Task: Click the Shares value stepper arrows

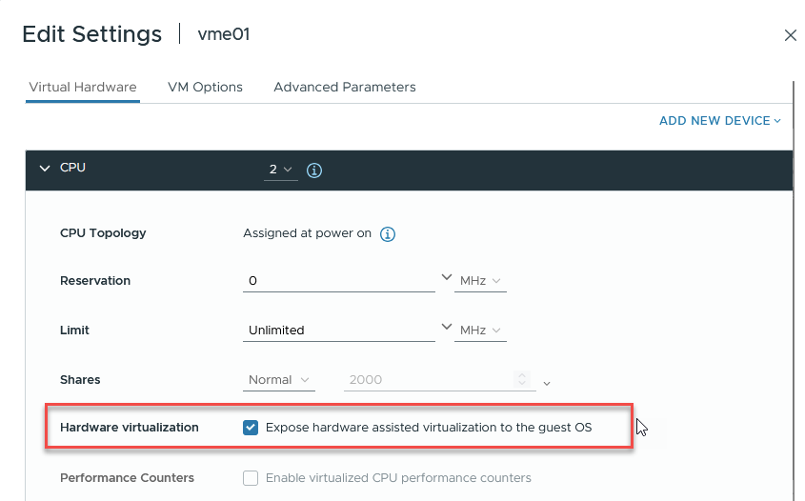Action: (522, 380)
